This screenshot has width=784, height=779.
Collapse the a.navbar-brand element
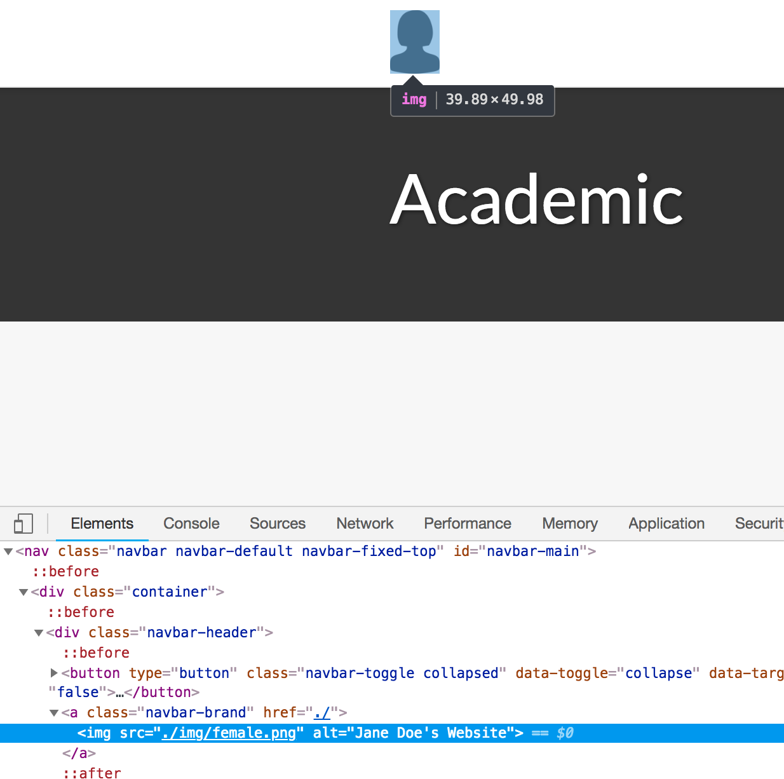click(53, 712)
